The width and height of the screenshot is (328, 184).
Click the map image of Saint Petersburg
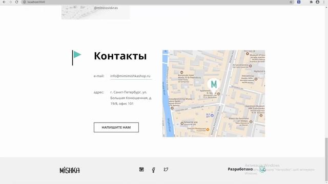coord(214,94)
